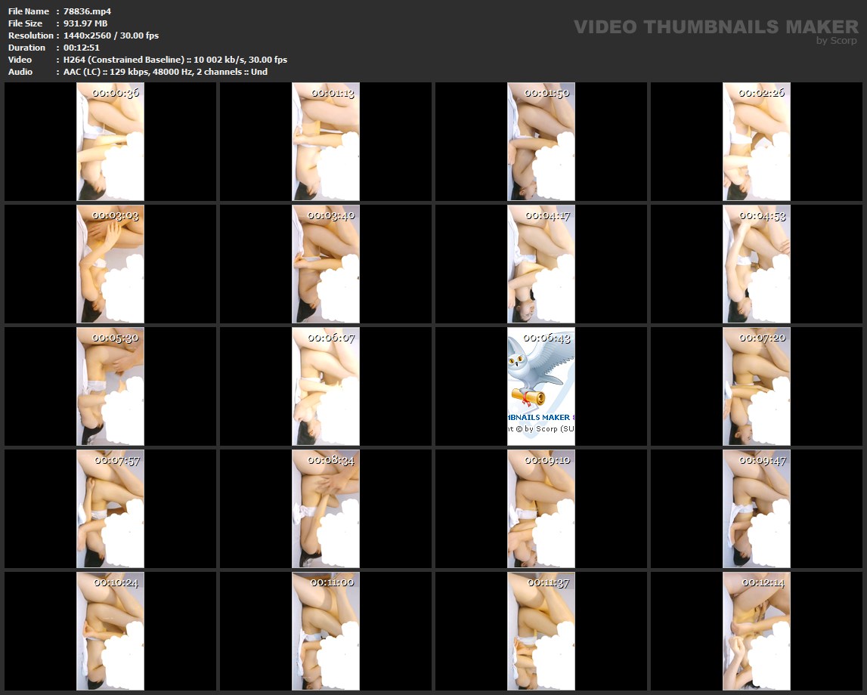Screen dimensions: 867x695
Task: Select the thumbnail marked 00:03:03
Action: pyautogui.click(x=110, y=264)
